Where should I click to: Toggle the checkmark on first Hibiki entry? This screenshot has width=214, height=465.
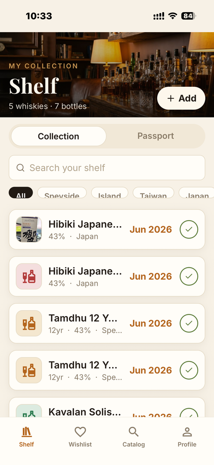[x=189, y=229]
